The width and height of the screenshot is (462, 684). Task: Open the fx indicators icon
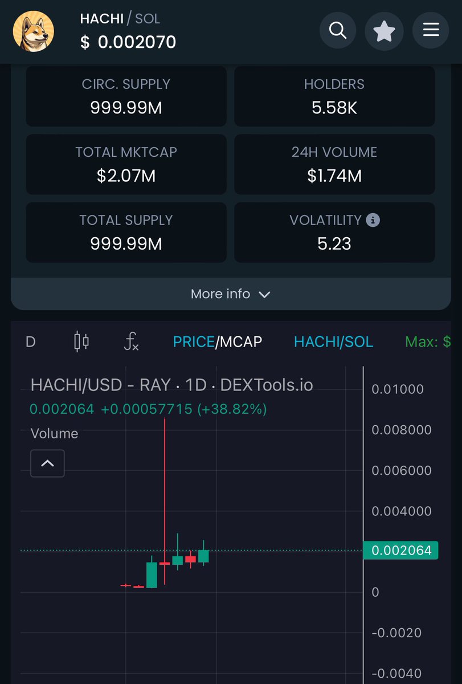(x=132, y=342)
